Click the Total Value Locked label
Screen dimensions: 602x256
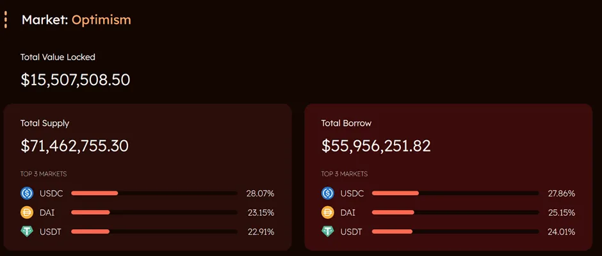58,57
